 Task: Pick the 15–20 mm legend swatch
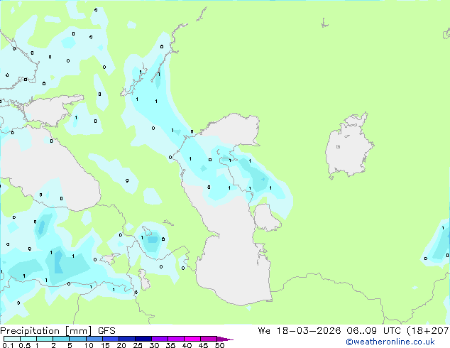[x=111, y=339]
